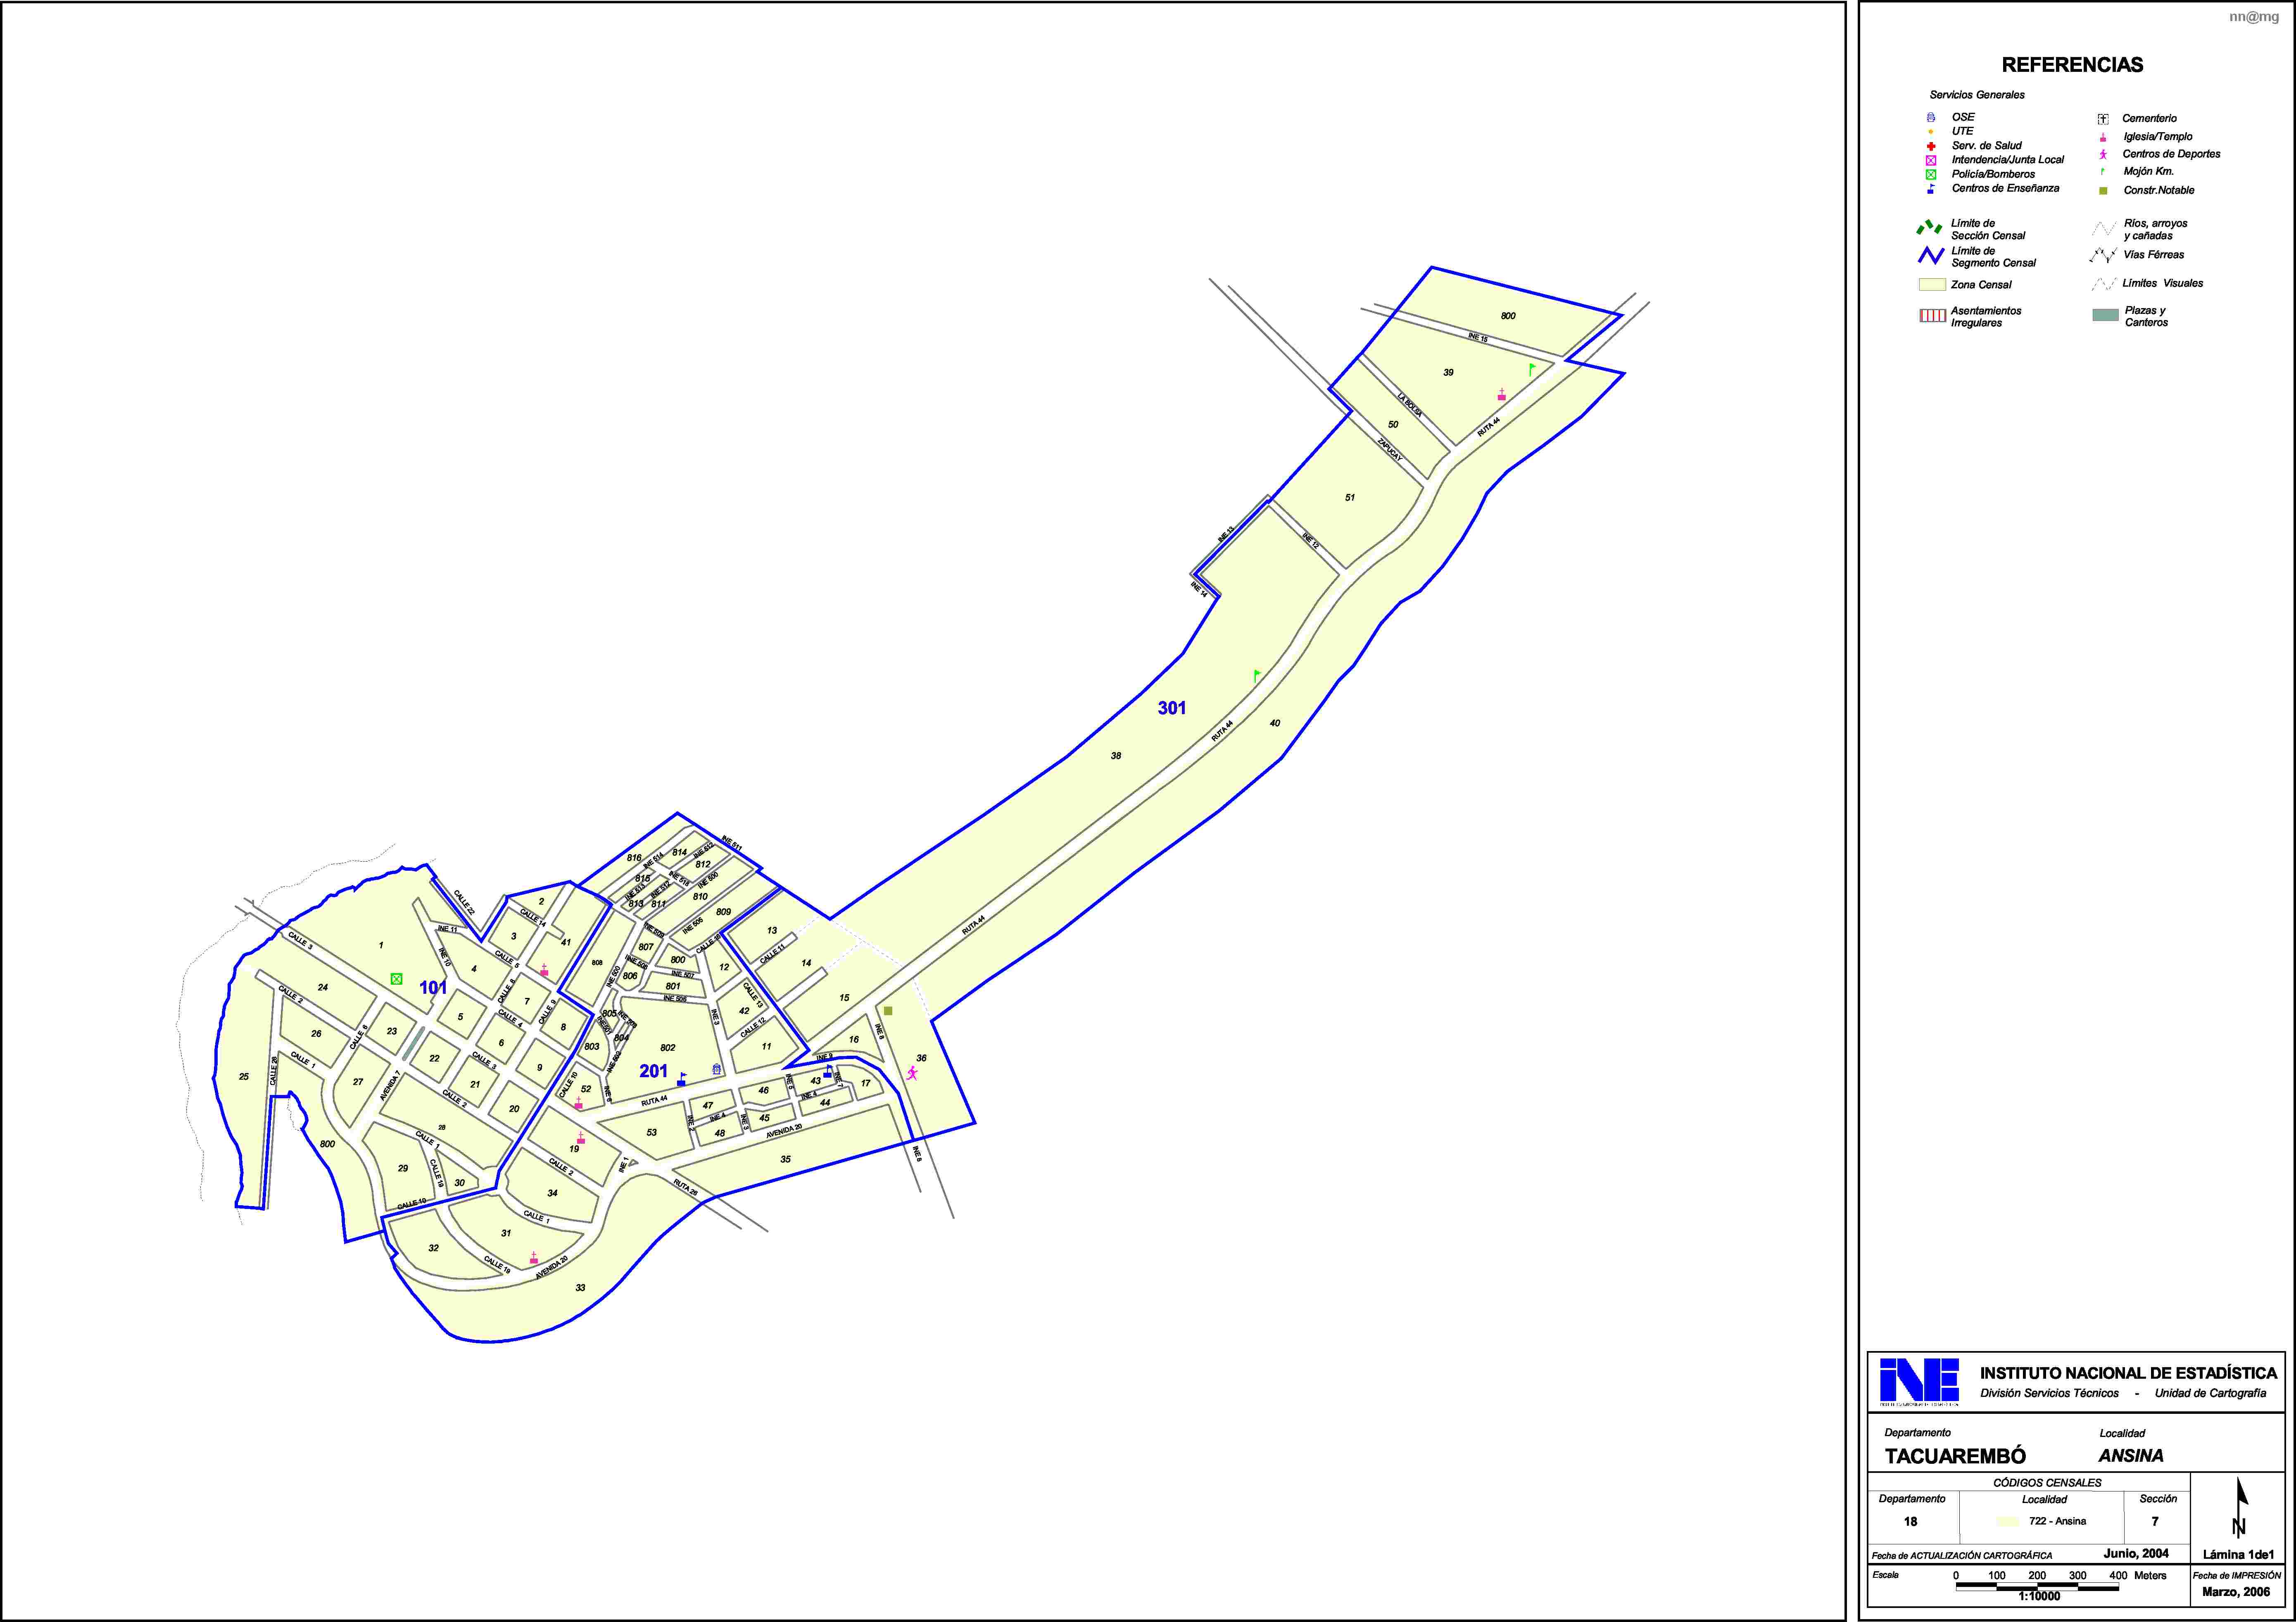Click the church symbol in zone 39
Image resolution: width=2296 pixels, height=1622 pixels.
pyautogui.click(x=1501, y=395)
